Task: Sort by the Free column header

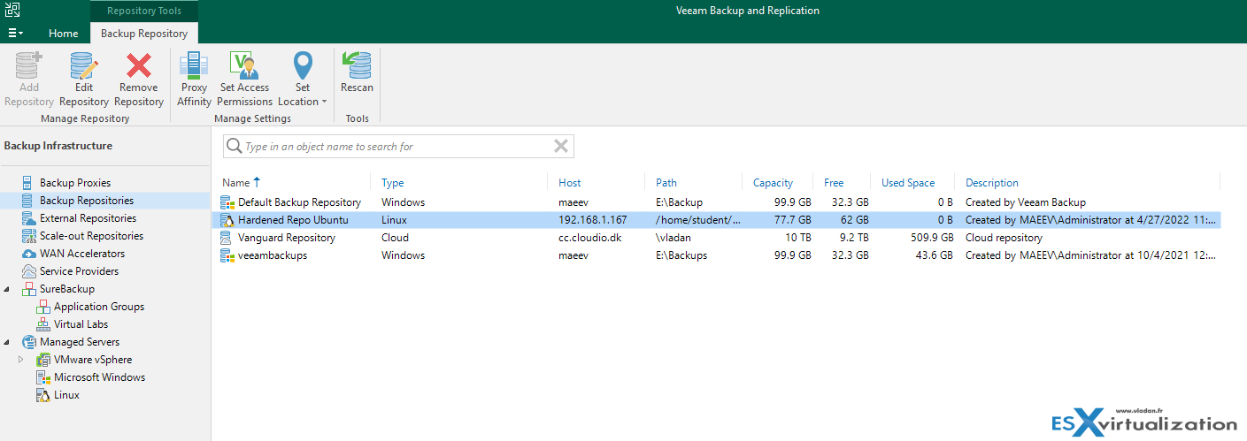Action: pyautogui.click(x=834, y=183)
